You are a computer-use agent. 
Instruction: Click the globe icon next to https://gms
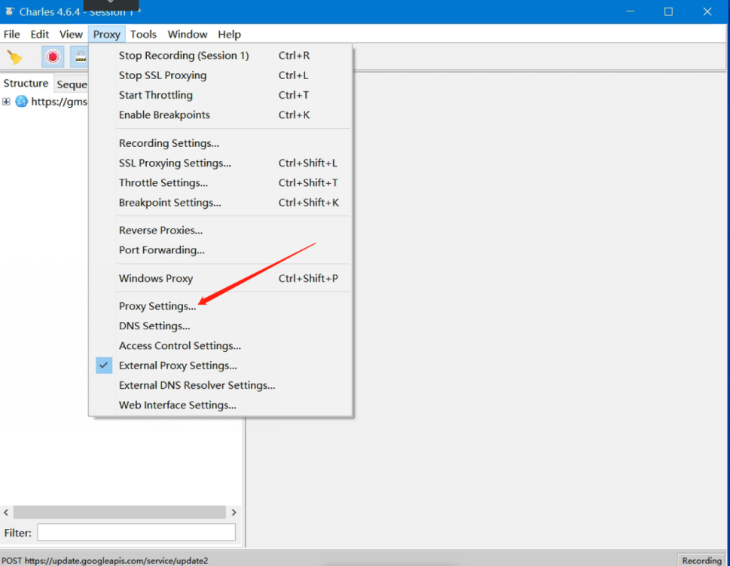21,102
